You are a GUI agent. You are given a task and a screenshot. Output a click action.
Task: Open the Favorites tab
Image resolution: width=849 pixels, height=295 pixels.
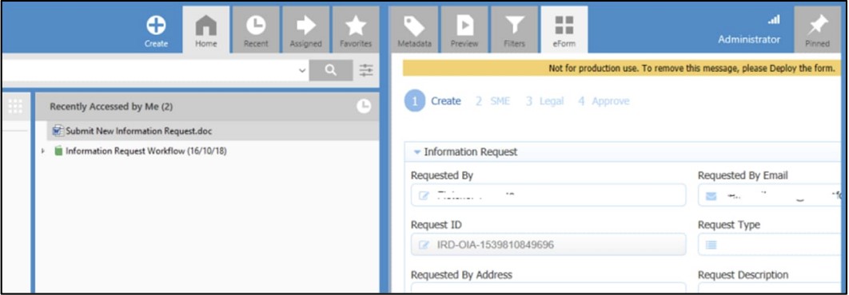point(356,29)
